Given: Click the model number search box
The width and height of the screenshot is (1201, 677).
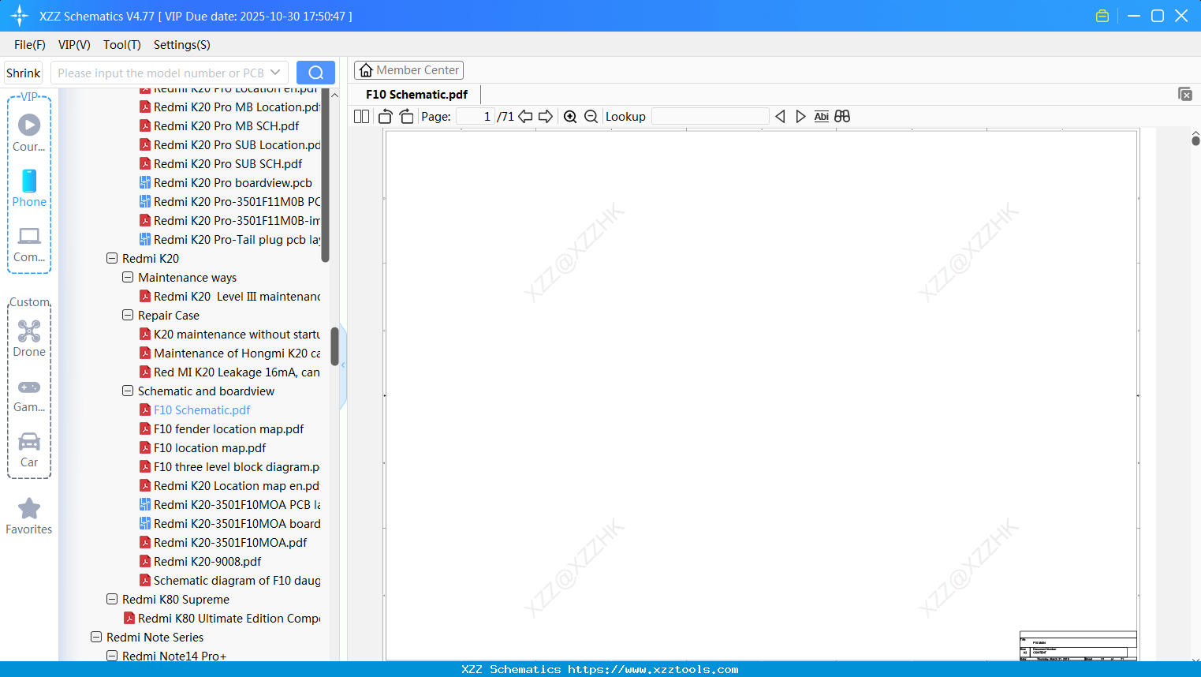Looking at the screenshot, I should pos(161,73).
